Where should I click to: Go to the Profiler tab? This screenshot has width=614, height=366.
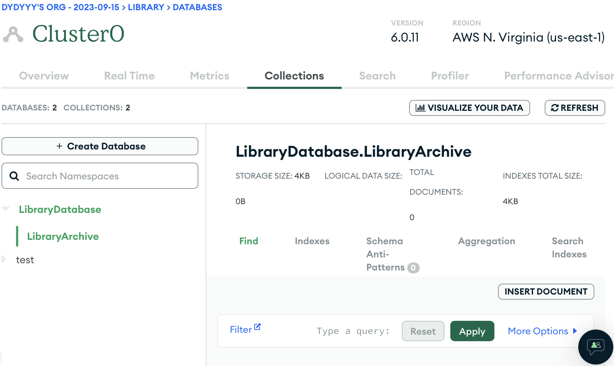click(450, 76)
